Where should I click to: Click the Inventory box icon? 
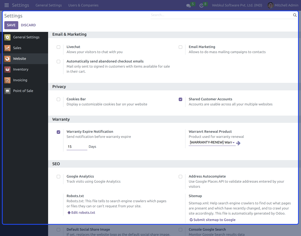(8, 69)
